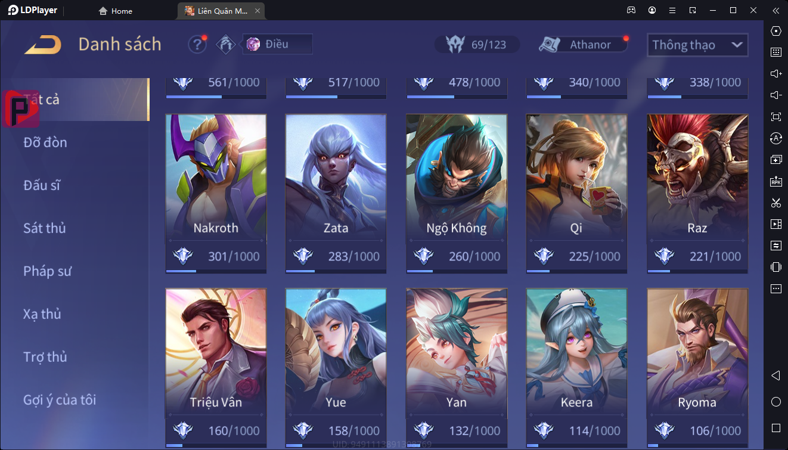Click LDPlayer fullscreen icon in sidebar
Image resolution: width=788 pixels, height=450 pixels.
pyautogui.click(x=775, y=117)
